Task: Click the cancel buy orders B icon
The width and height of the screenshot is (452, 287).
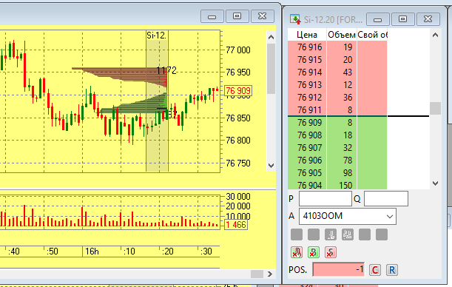Action: [314, 252]
